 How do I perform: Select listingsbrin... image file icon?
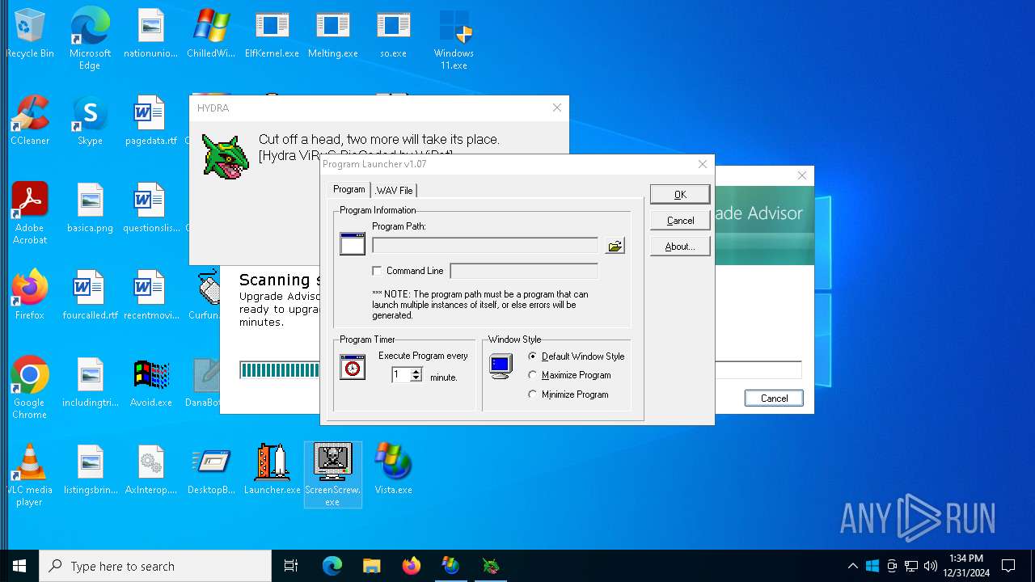tap(90, 470)
